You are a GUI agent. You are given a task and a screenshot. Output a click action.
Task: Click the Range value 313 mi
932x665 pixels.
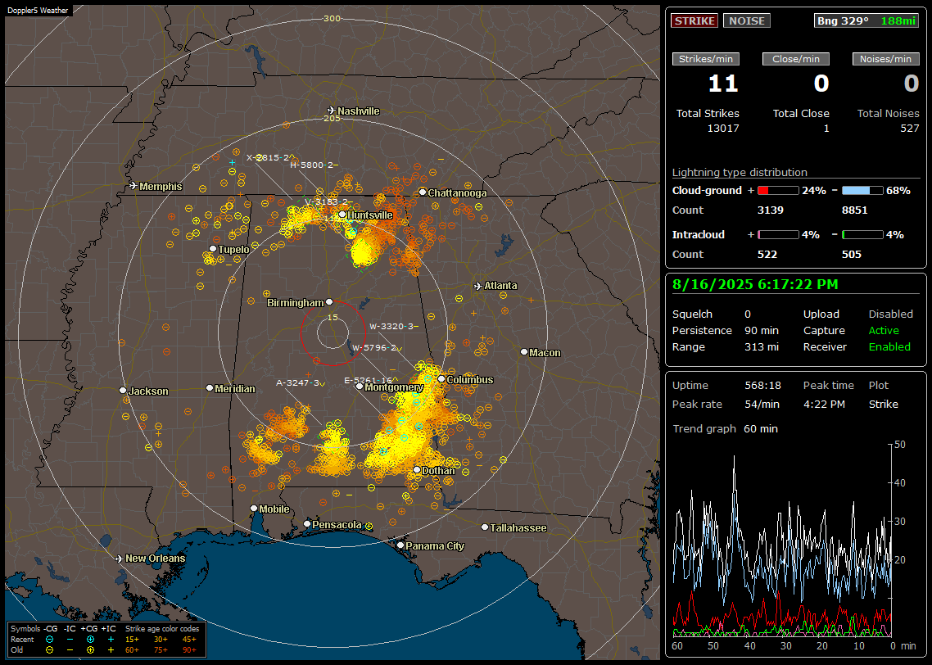point(762,346)
